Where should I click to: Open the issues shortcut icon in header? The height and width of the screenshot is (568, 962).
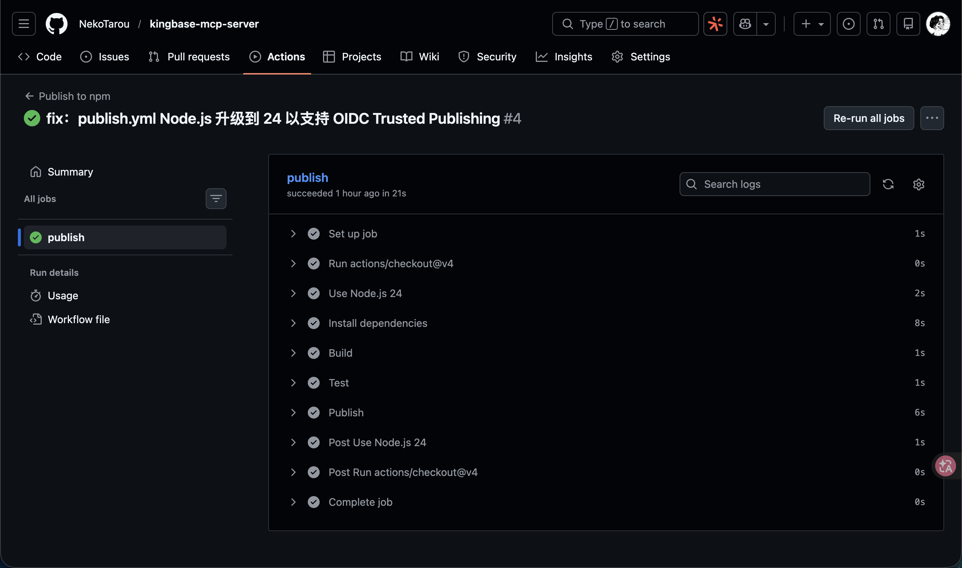coord(848,24)
